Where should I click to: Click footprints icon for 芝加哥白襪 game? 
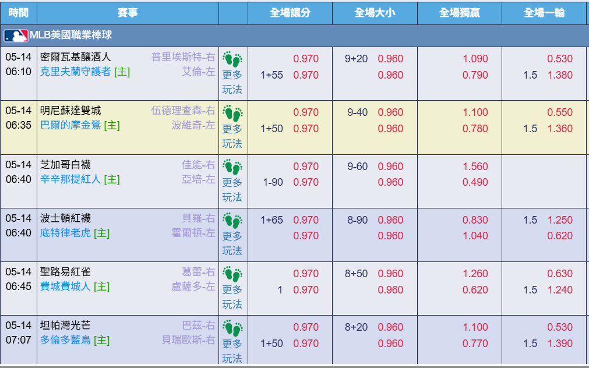tap(232, 167)
